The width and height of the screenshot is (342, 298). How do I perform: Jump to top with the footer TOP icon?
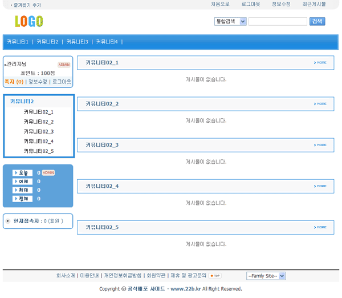(215, 276)
